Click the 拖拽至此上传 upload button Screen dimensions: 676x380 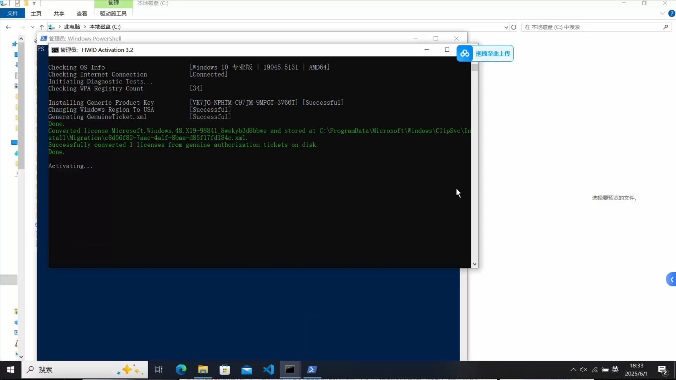(x=485, y=53)
